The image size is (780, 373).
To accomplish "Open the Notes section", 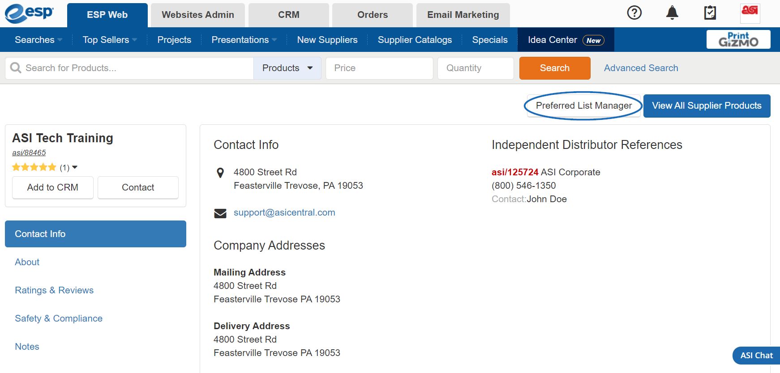I will pyautogui.click(x=27, y=347).
